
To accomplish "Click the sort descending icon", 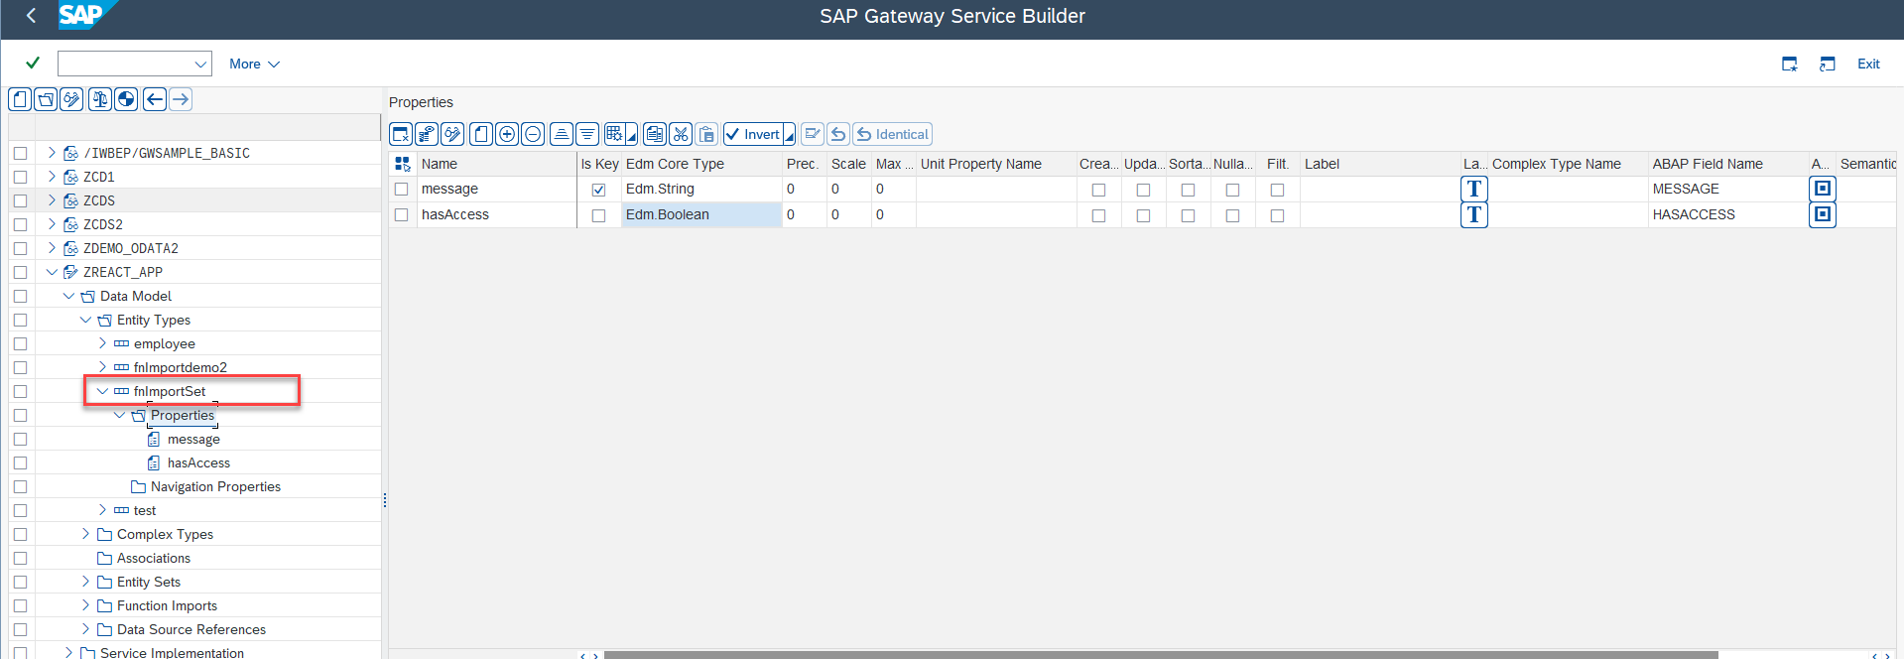I will click(x=587, y=134).
